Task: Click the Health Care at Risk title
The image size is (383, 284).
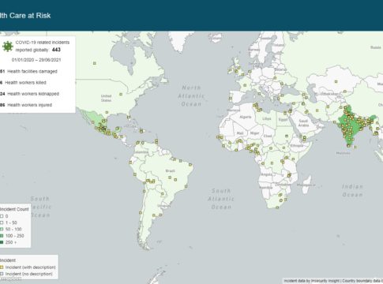Action: tap(25, 16)
